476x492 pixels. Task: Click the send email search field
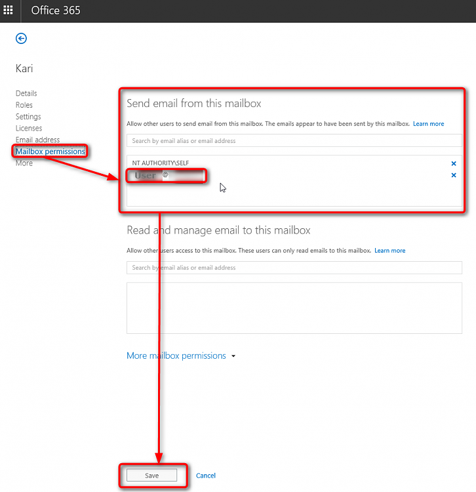294,140
